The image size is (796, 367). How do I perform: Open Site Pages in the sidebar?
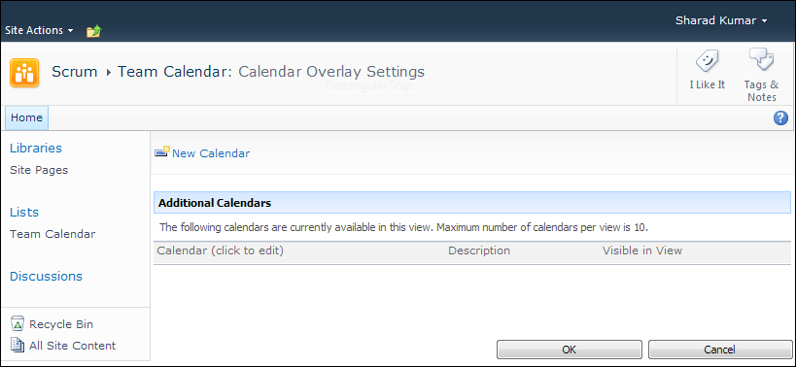click(39, 170)
